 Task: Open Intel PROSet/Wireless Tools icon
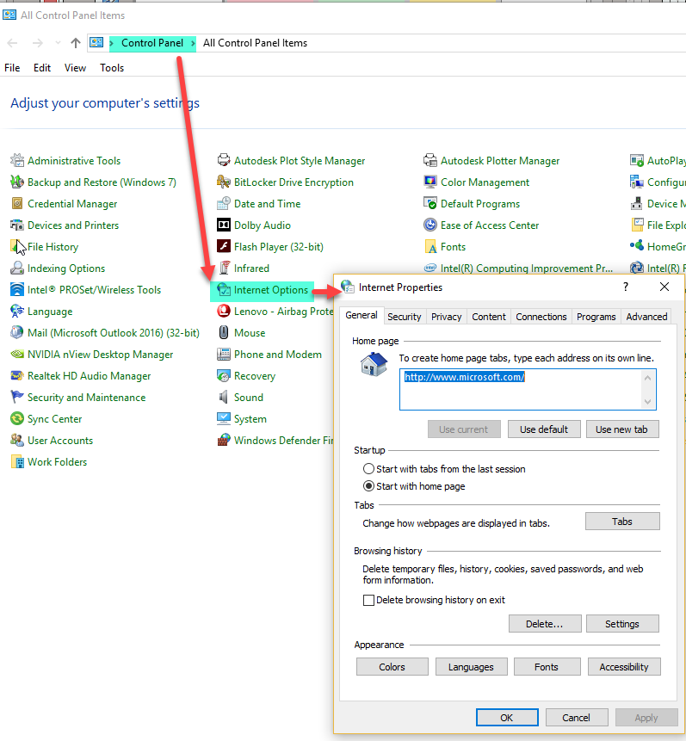point(17,290)
